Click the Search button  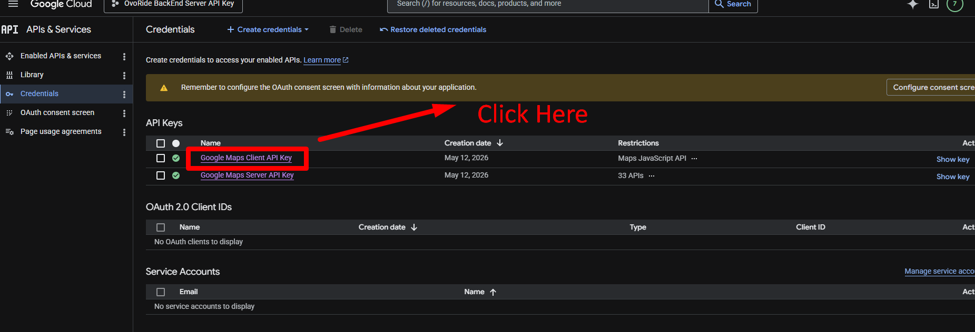[733, 4]
